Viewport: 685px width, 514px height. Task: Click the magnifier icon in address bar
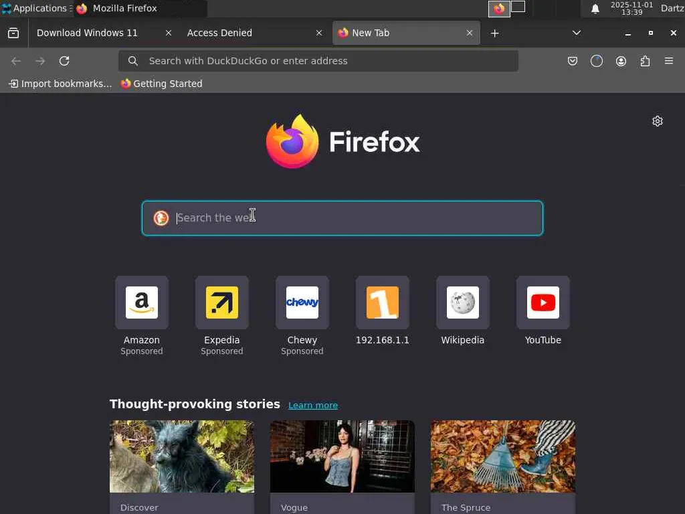pos(133,61)
